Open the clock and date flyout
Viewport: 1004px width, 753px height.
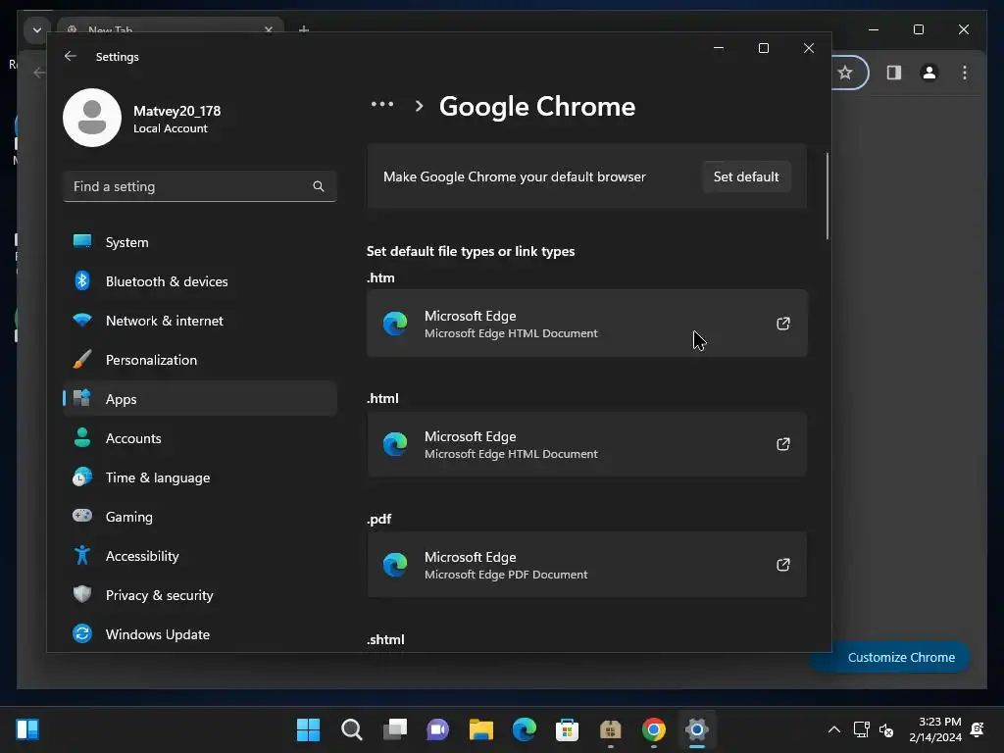pyautogui.click(x=934, y=729)
